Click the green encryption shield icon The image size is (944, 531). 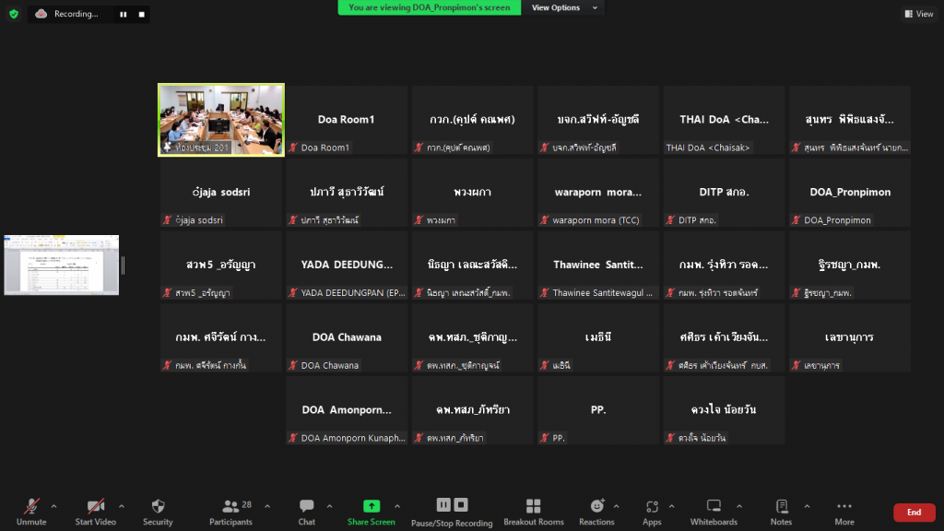13,14
